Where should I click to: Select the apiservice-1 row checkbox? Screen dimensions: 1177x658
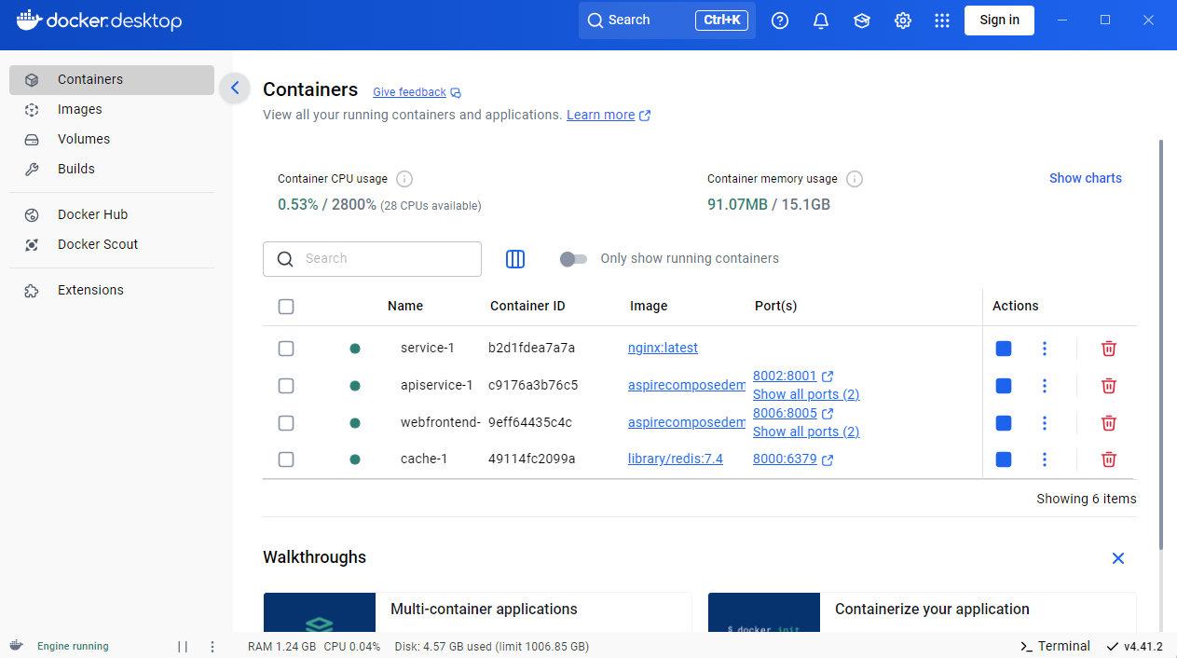(286, 386)
